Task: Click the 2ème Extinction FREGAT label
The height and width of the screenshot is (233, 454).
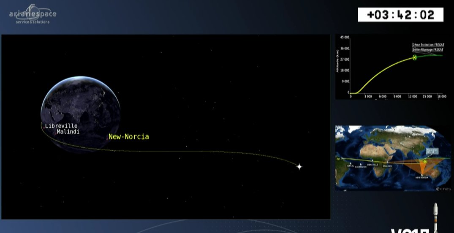Action: pos(428,45)
